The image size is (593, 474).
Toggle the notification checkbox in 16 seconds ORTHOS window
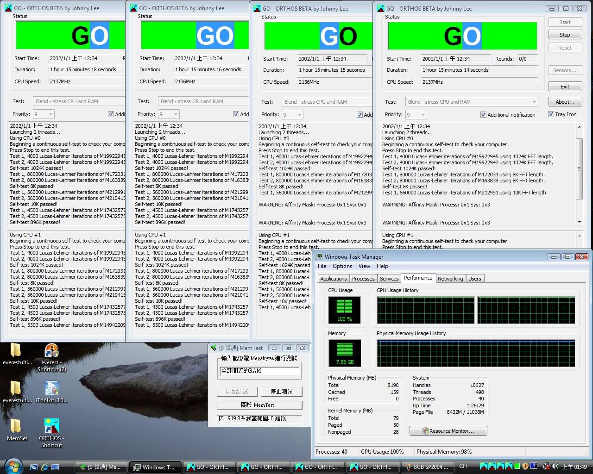pos(236,114)
